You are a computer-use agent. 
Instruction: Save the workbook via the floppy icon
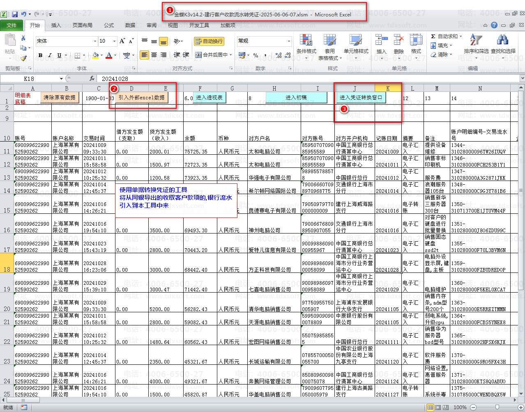(x=15, y=14)
